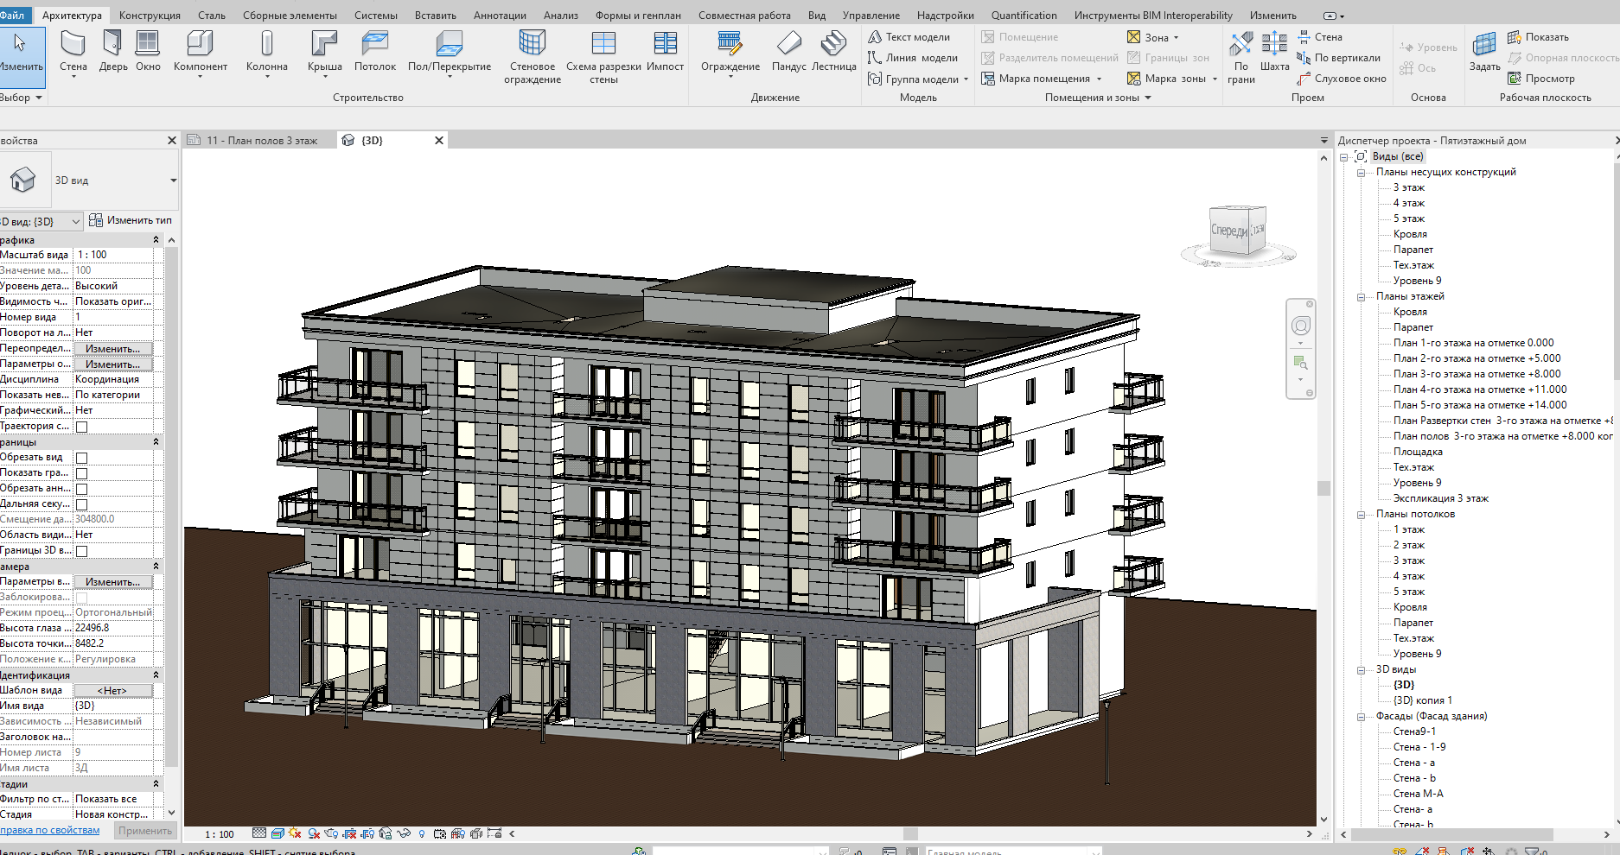Select the По грани opening tool
The image size is (1620, 855).
[x=1241, y=57]
